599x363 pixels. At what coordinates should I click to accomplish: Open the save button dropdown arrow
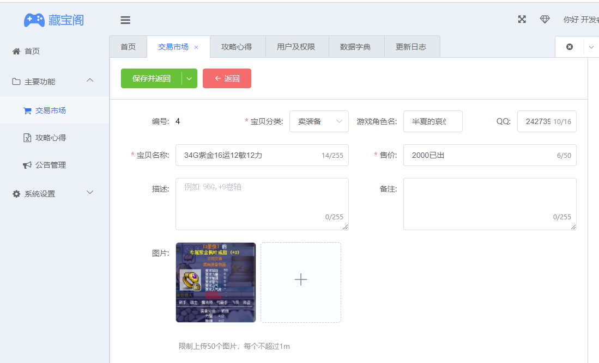point(189,78)
